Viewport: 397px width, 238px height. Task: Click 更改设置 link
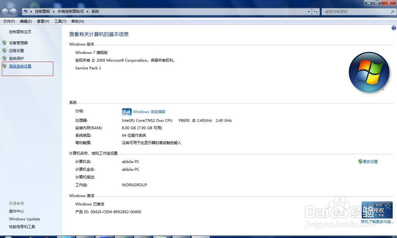370,161
